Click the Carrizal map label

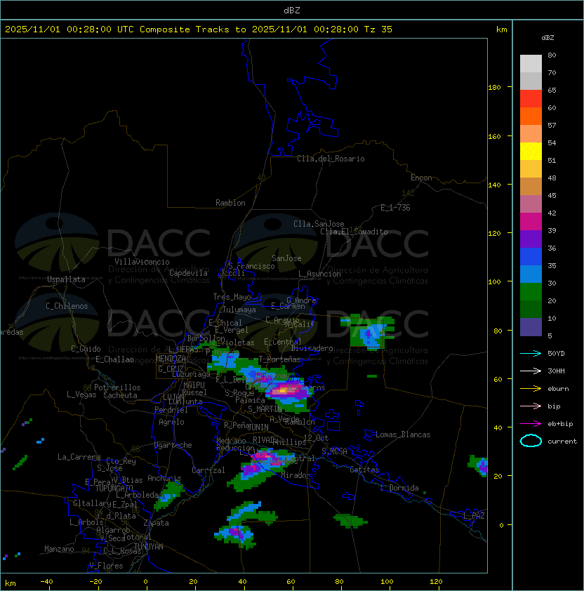point(208,470)
